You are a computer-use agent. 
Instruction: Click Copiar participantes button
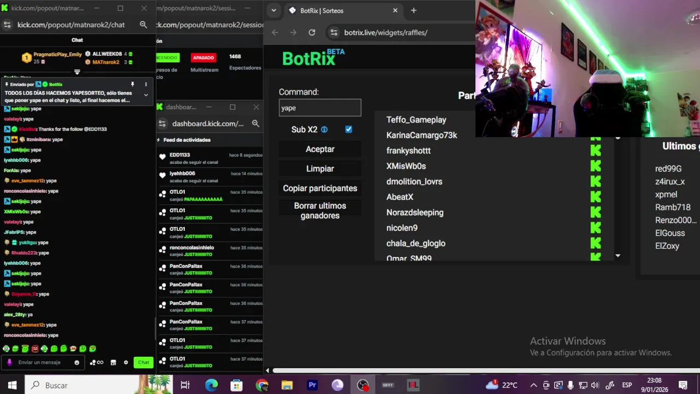320,188
